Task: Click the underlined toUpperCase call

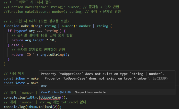Action: [x=49, y=98]
